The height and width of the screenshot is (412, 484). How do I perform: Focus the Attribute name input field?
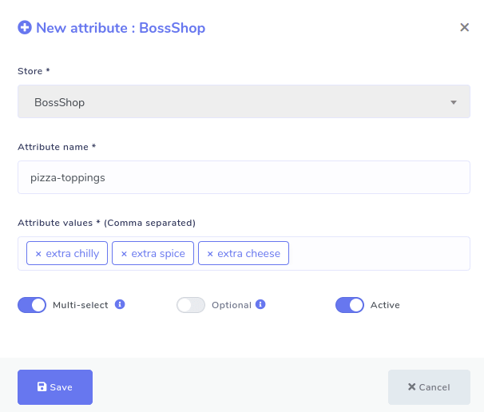pyautogui.click(x=244, y=177)
